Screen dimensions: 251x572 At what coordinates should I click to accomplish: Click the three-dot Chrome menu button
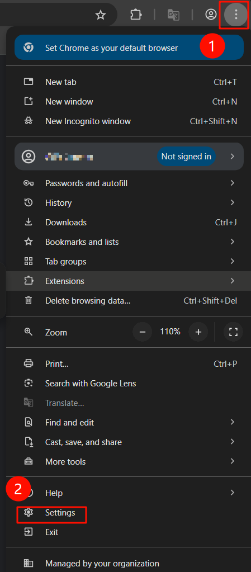pyautogui.click(x=236, y=15)
